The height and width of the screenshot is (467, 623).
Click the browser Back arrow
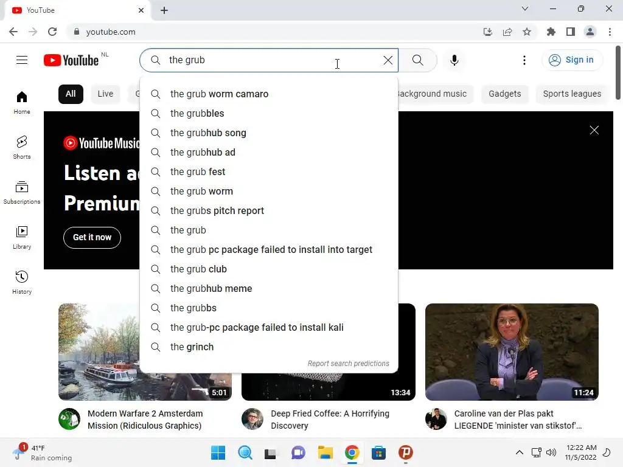point(13,32)
